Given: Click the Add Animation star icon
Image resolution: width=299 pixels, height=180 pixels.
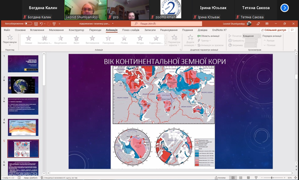Looking at the screenshot, I should (190, 40).
